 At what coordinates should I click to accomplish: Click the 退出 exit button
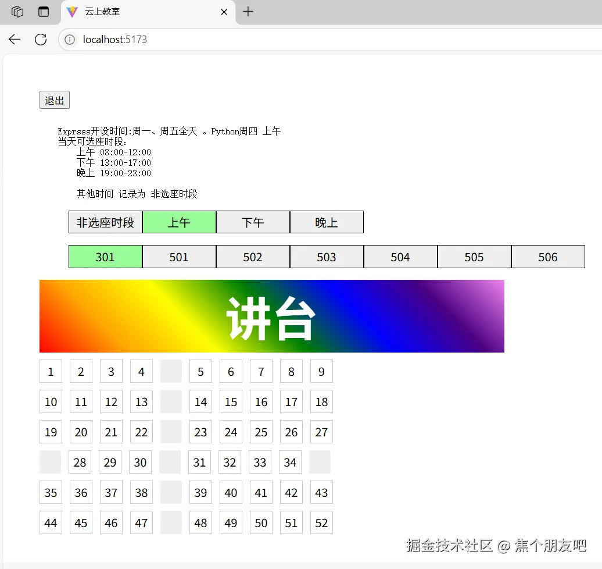tap(54, 99)
